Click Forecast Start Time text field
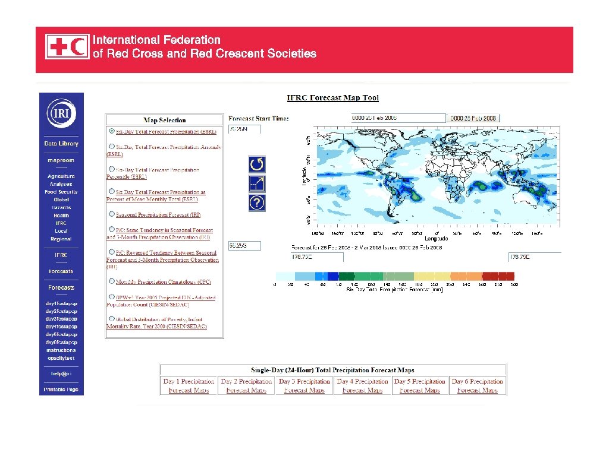 [x=398, y=118]
